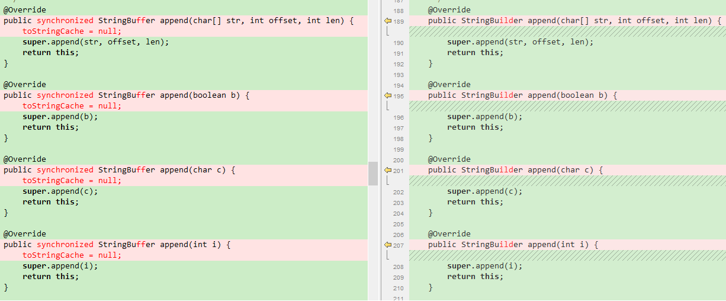Click line number 196 in the gutter
726x301 pixels.
[x=399, y=117]
